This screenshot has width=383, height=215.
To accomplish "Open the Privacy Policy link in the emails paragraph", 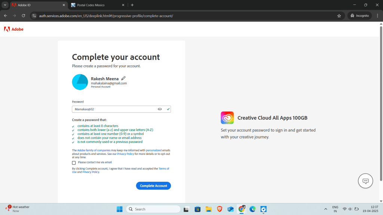I will click(x=126, y=154).
